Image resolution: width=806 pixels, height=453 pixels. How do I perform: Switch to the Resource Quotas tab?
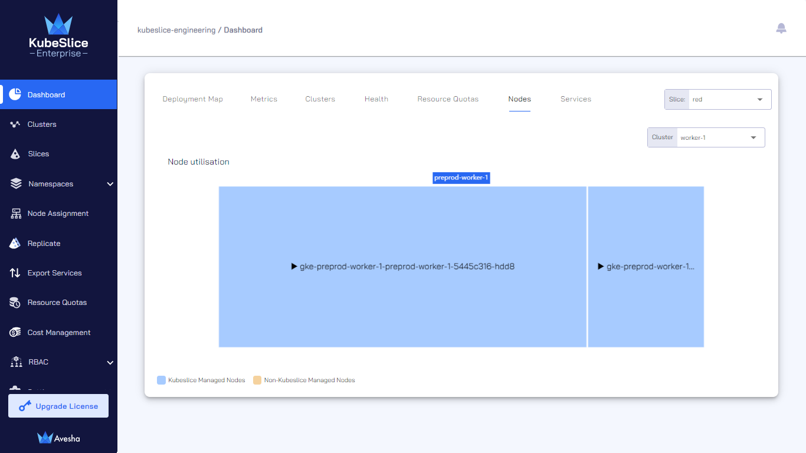tap(448, 99)
